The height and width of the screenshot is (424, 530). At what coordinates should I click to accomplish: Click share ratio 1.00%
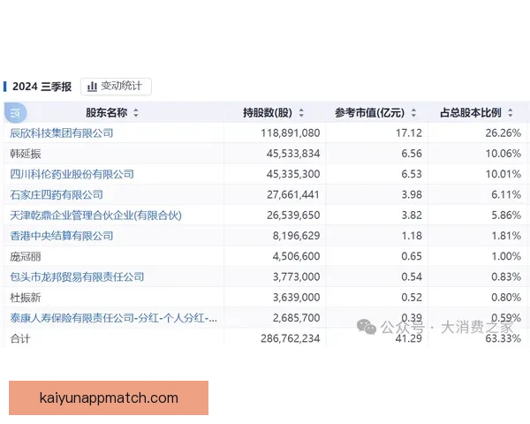pos(506,256)
